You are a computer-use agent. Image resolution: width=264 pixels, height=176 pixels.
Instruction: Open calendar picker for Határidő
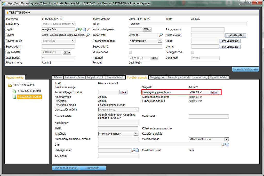click(154, 58)
